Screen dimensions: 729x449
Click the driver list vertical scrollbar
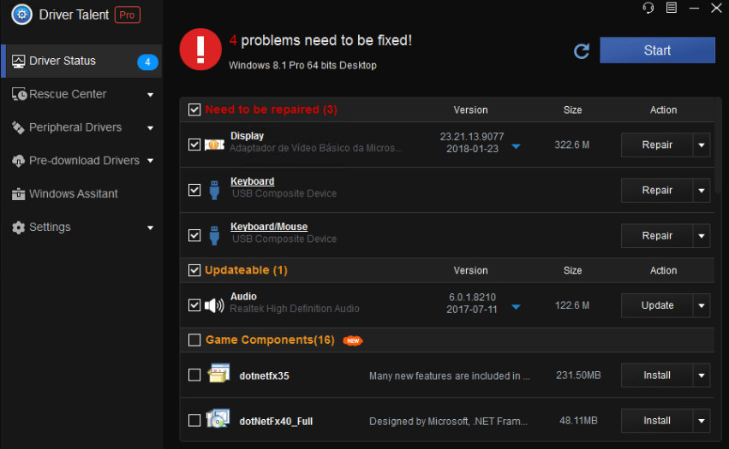[719, 146]
